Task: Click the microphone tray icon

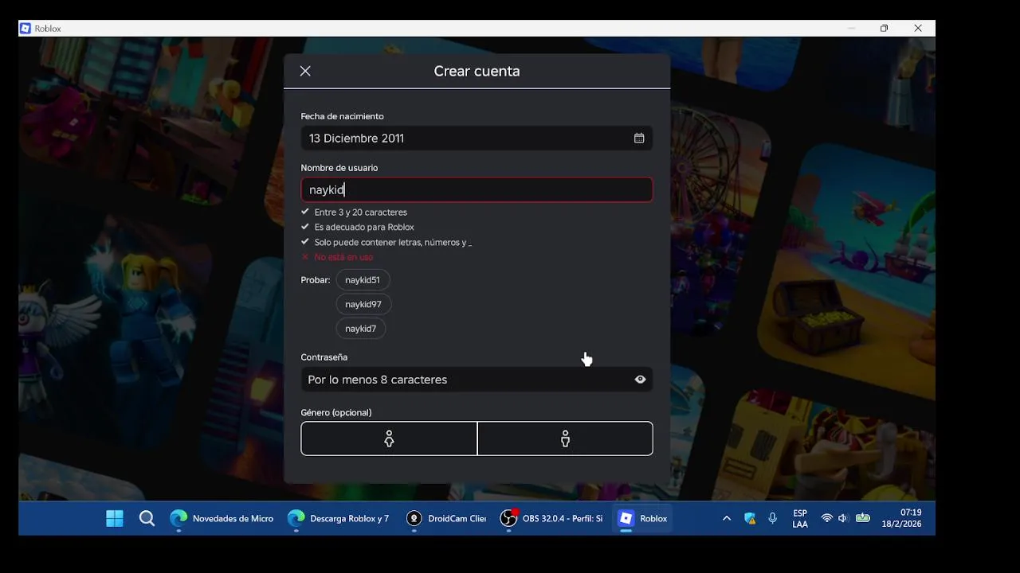Action: [x=772, y=519]
